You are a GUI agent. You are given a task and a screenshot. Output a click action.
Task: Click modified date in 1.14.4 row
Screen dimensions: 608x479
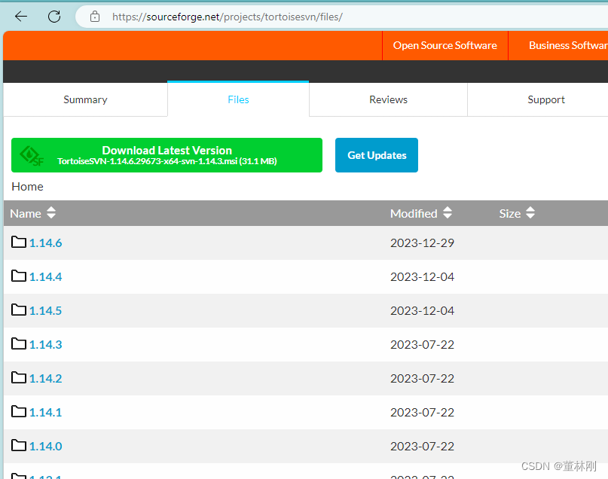422,276
